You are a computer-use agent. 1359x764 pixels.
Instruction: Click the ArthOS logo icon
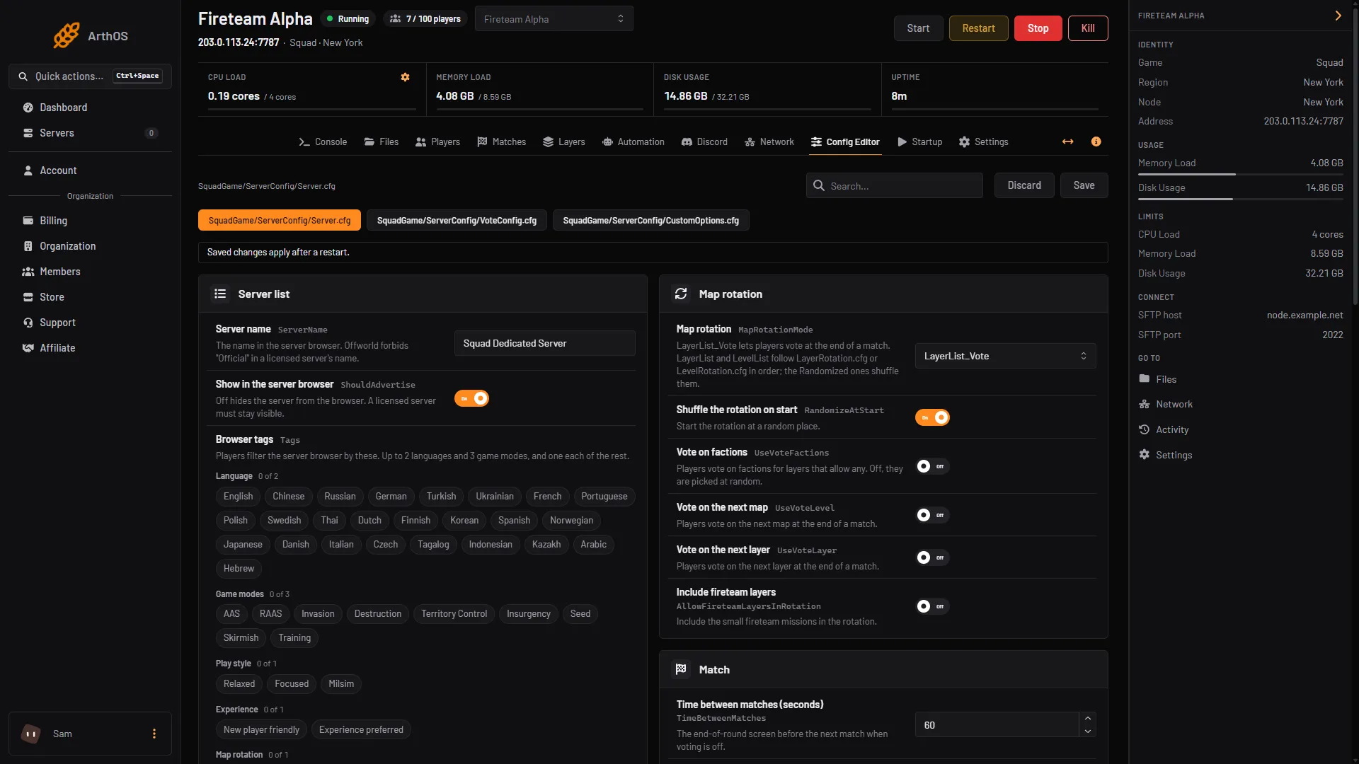(67, 35)
